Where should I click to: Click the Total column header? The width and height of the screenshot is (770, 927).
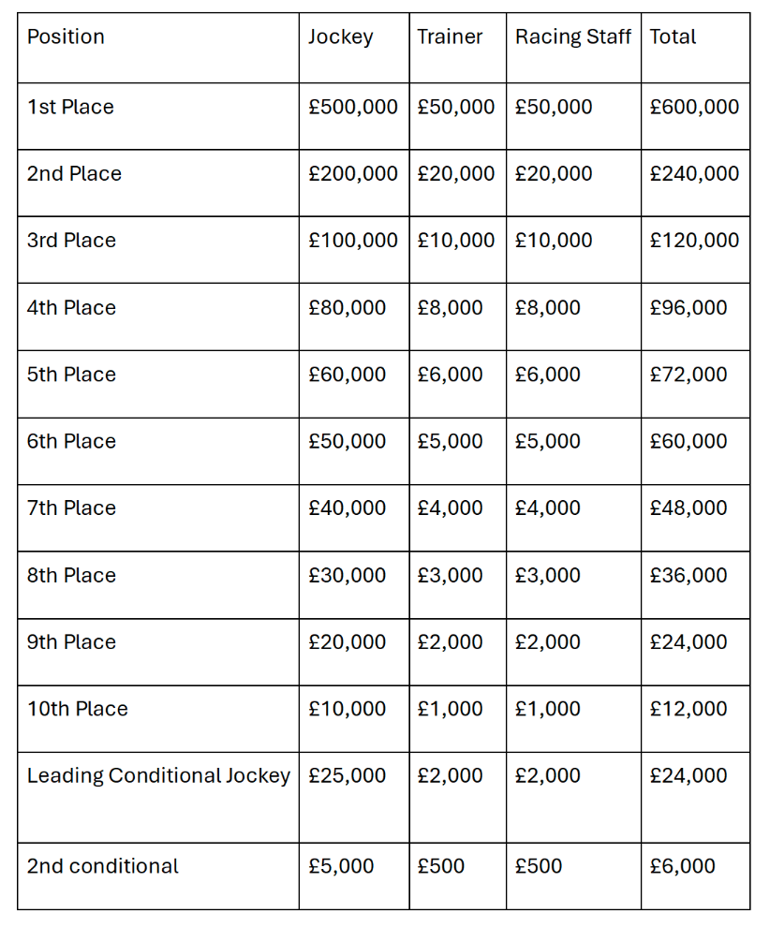[695, 48]
